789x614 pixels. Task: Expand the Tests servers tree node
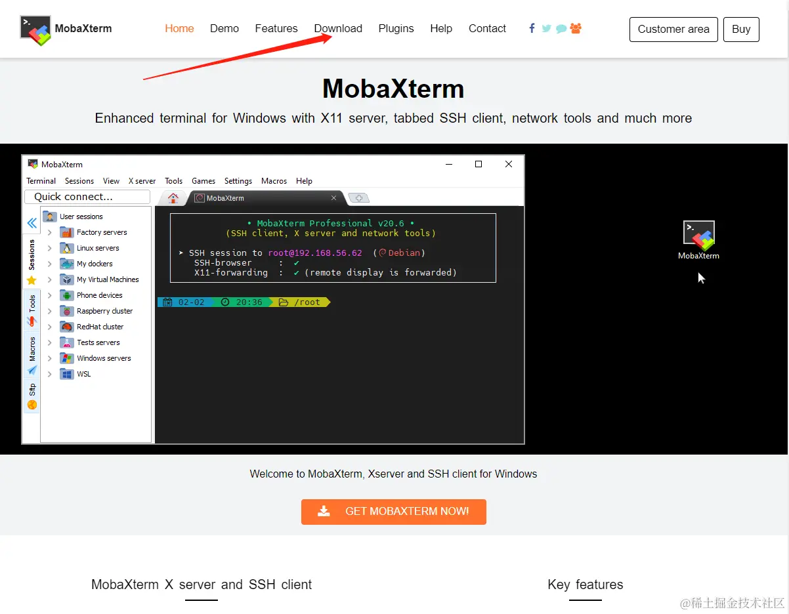(49, 342)
